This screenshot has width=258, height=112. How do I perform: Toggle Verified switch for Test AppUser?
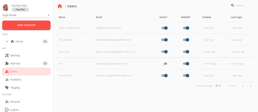186,40
